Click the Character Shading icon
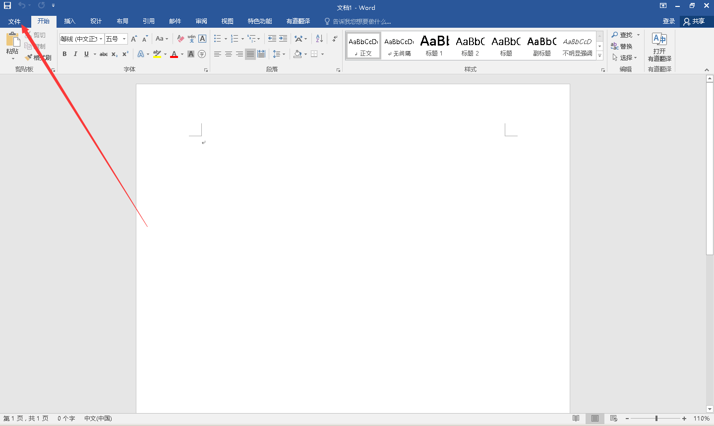The height and width of the screenshot is (426, 714). [191, 54]
